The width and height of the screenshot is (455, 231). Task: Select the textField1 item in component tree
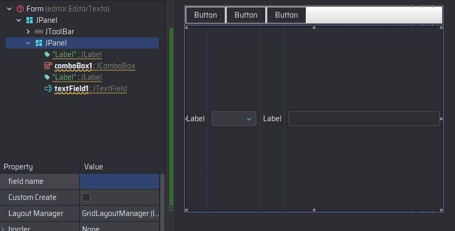[72, 89]
